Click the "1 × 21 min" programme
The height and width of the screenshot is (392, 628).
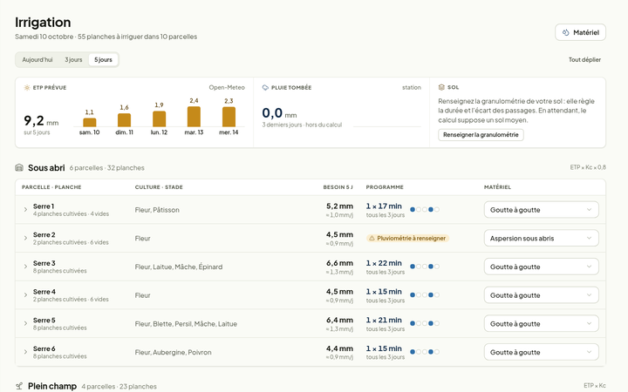(x=384, y=320)
